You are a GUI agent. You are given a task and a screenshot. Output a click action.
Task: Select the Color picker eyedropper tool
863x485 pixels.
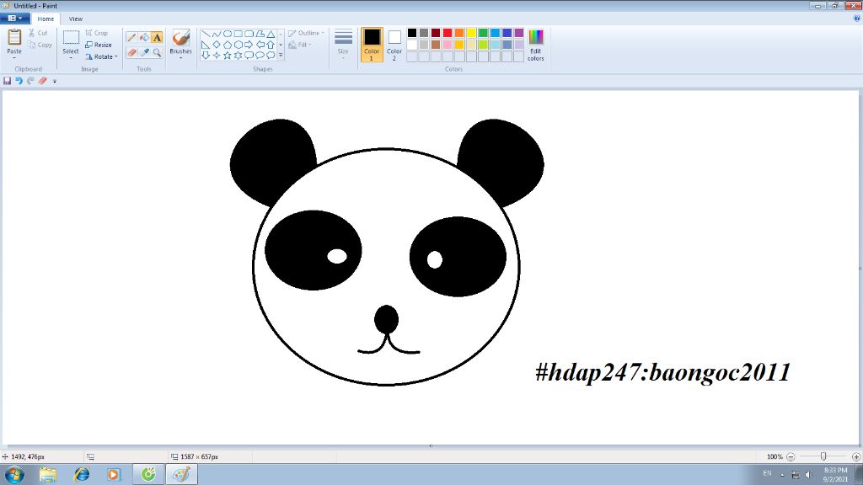(144, 52)
